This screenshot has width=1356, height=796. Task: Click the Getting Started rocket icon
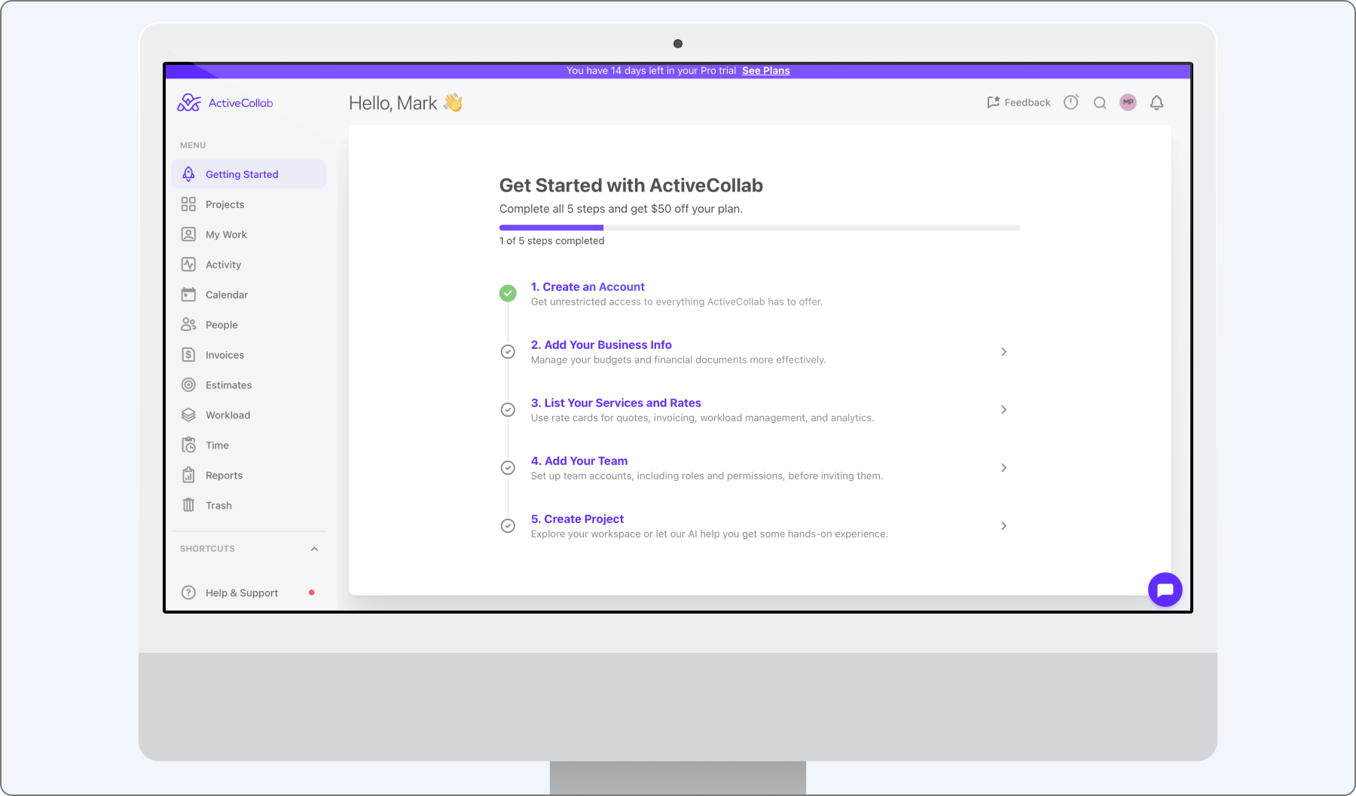click(188, 174)
